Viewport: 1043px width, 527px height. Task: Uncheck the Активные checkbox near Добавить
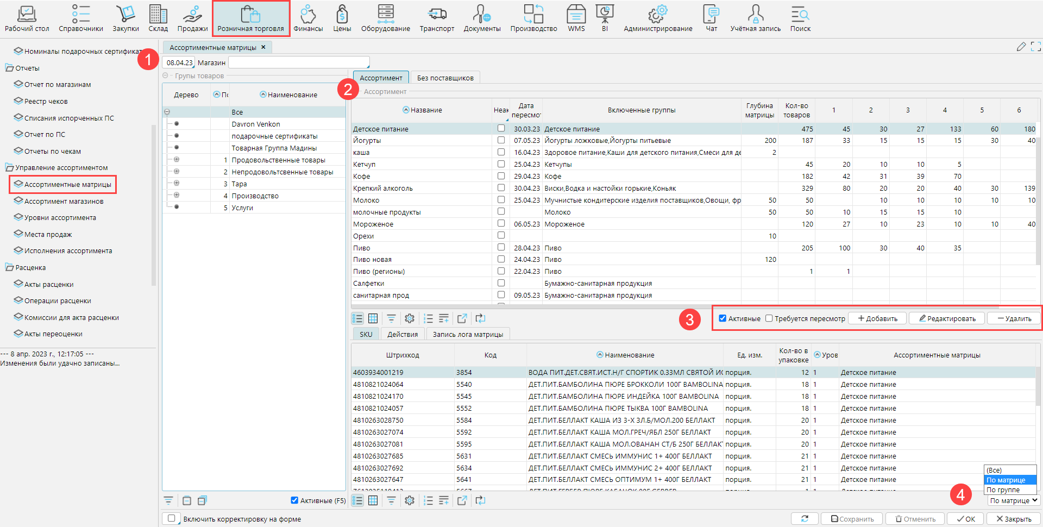(722, 318)
